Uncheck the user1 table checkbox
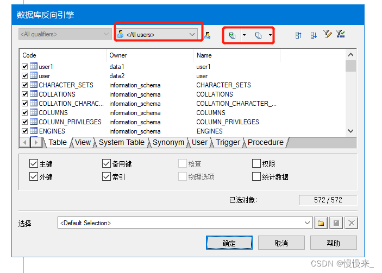 tap(24, 66)
